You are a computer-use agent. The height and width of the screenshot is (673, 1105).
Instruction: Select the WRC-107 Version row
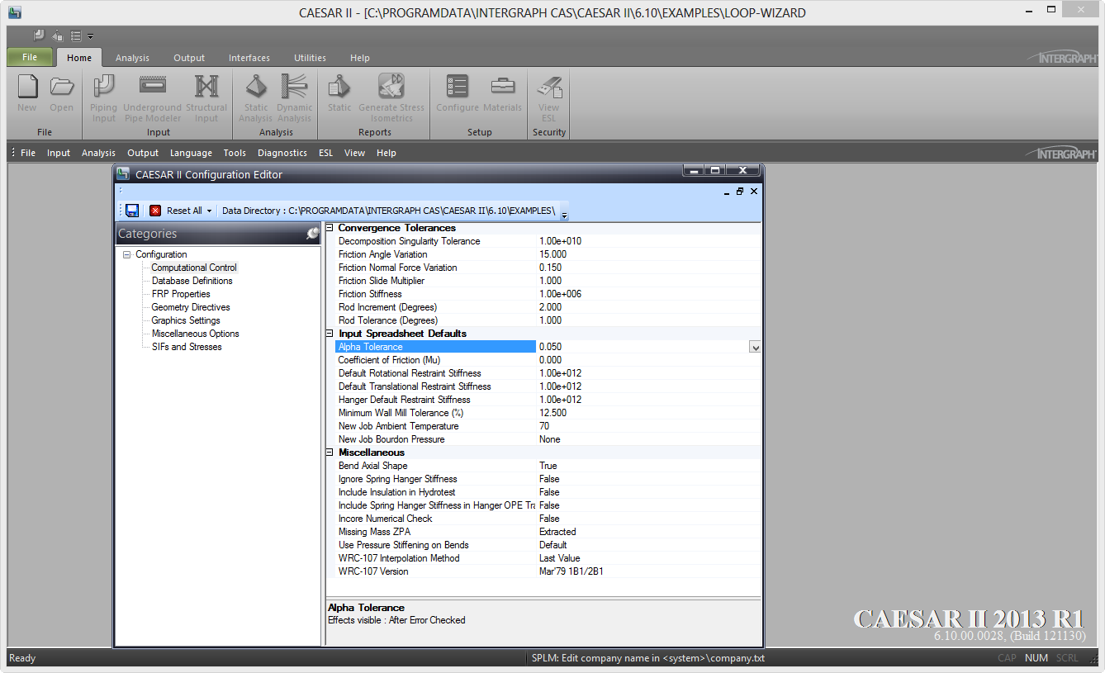(x=547, y=571)
